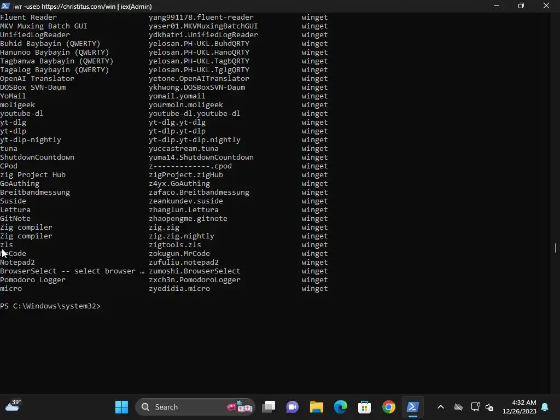Click 'yuccastream.tuna' package ID

tap(184, 149)
